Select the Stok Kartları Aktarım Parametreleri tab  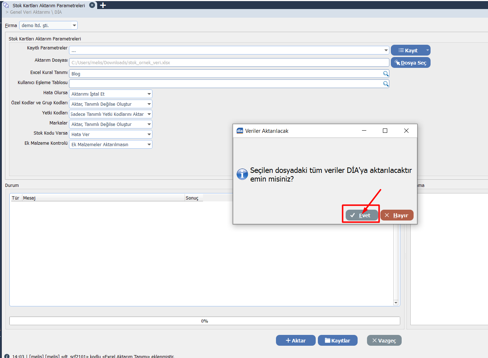click(48, 5)
